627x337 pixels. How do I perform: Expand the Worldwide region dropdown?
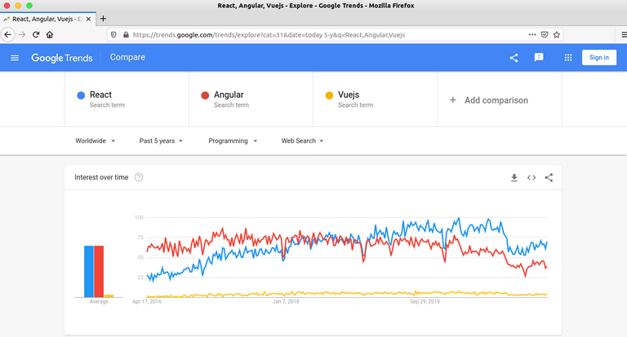[x=96, y=140]
